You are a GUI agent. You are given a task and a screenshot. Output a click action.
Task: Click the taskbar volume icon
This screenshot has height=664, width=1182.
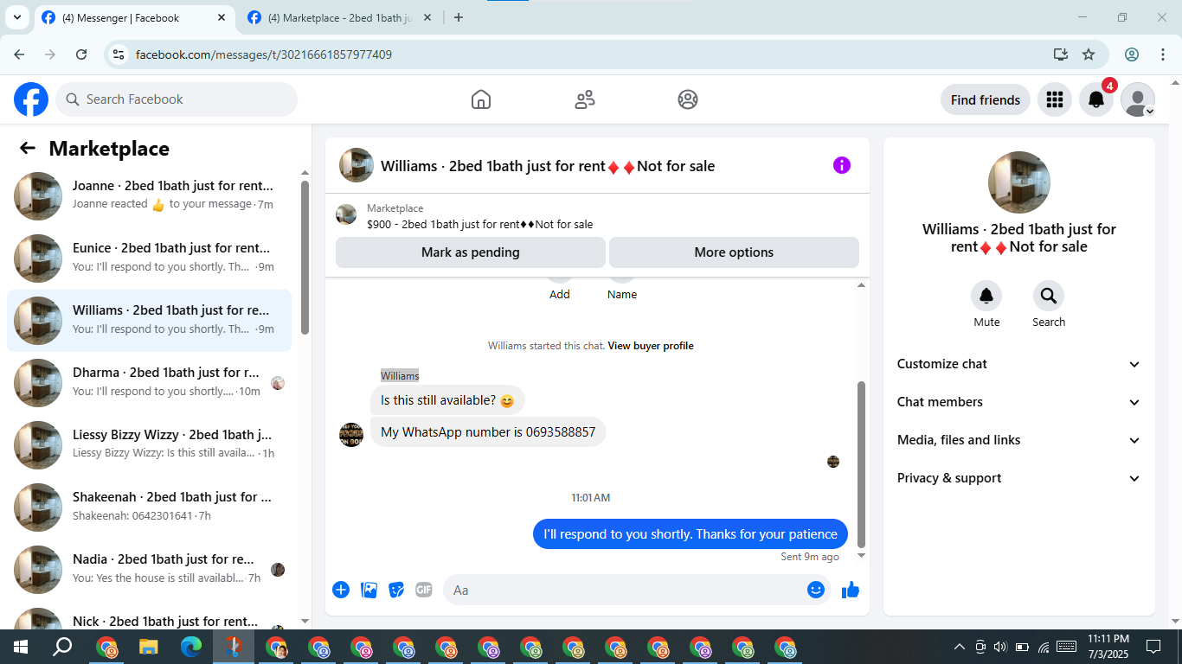pos(1001,647)
